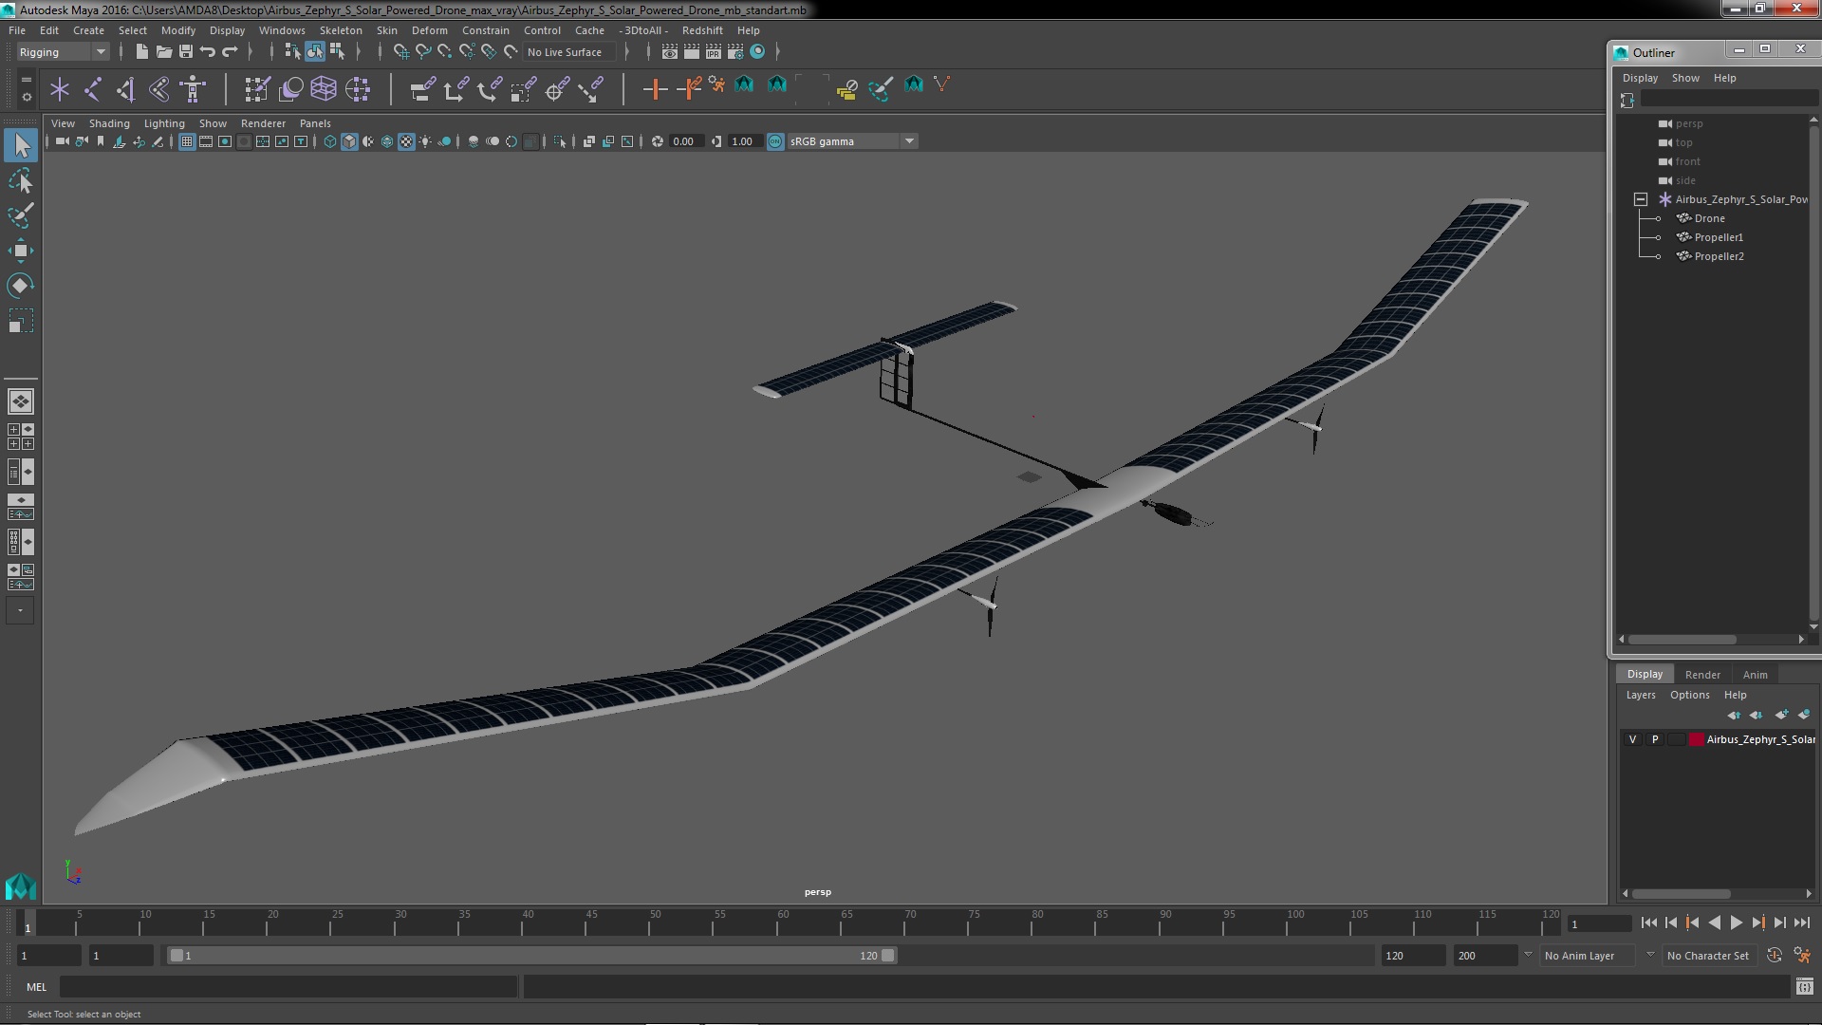This screenshot has width=1822, height=1025.
Task: Open the Deform menu
Action: coord(429,30)
